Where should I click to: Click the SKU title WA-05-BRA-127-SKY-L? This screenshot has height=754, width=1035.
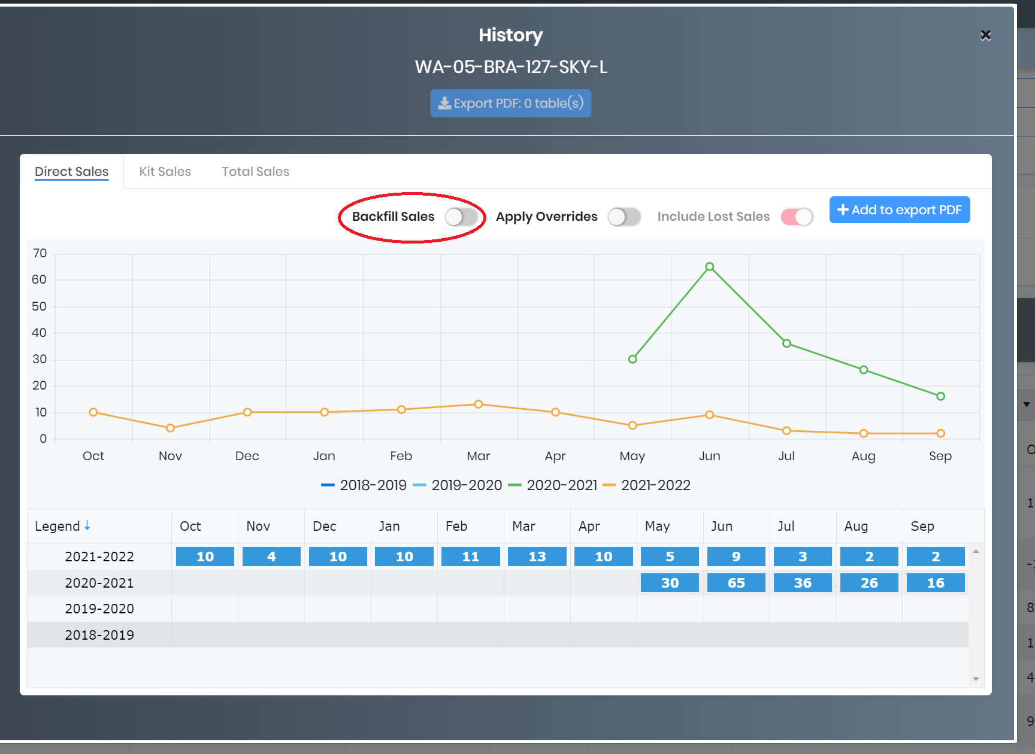[511, 67]
